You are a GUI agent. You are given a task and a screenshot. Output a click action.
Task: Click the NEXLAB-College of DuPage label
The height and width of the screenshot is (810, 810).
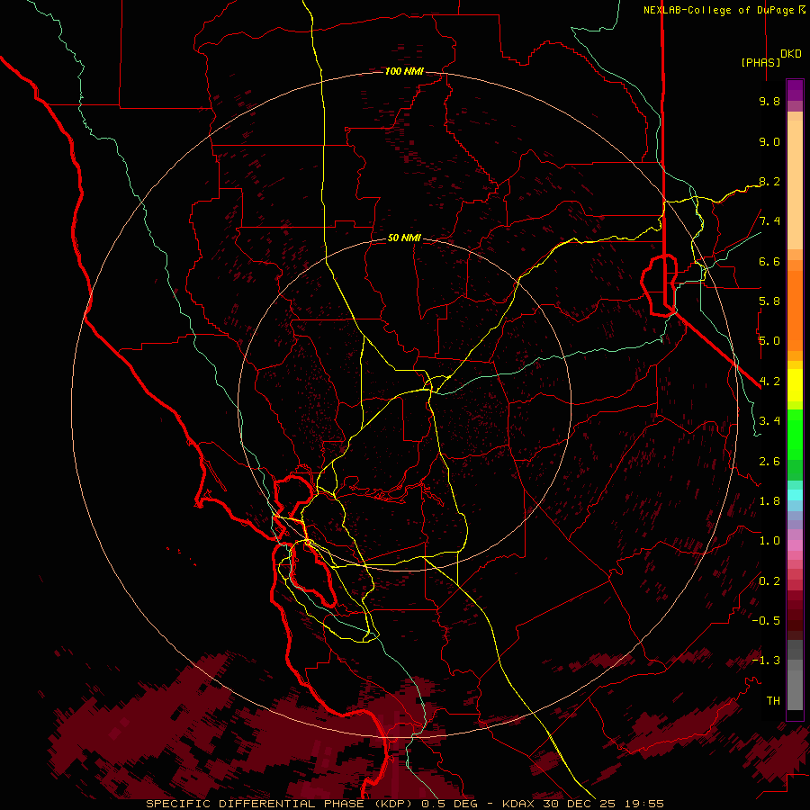click(720, 10)
